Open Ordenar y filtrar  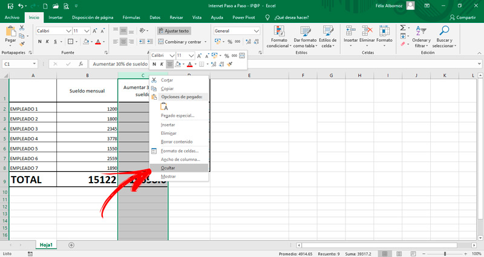421,37
